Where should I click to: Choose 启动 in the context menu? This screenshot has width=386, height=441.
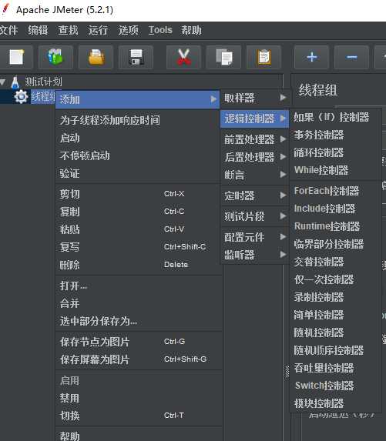click(137, 138)
